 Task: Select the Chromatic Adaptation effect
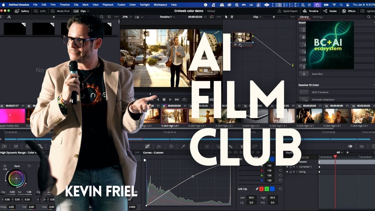pos(337,100)
